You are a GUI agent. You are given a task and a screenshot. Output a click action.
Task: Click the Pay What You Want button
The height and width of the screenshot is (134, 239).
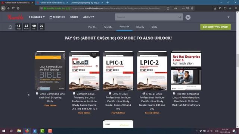pyautogui.click(x=215, y=27)
